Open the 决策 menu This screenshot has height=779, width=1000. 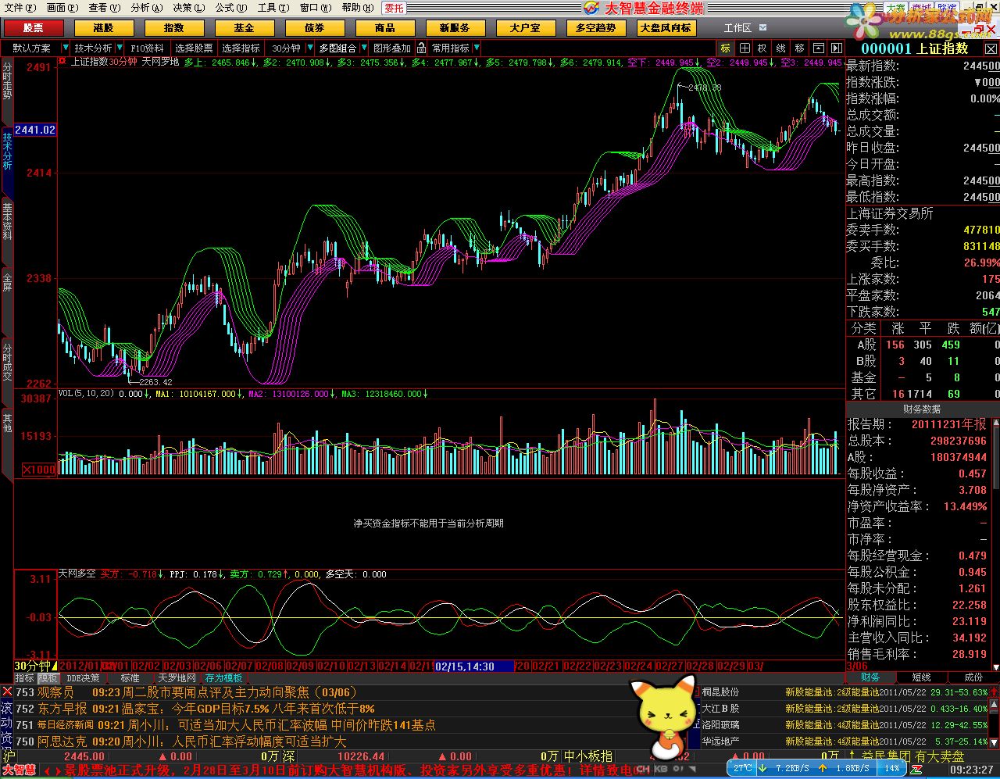coord(188,8)
